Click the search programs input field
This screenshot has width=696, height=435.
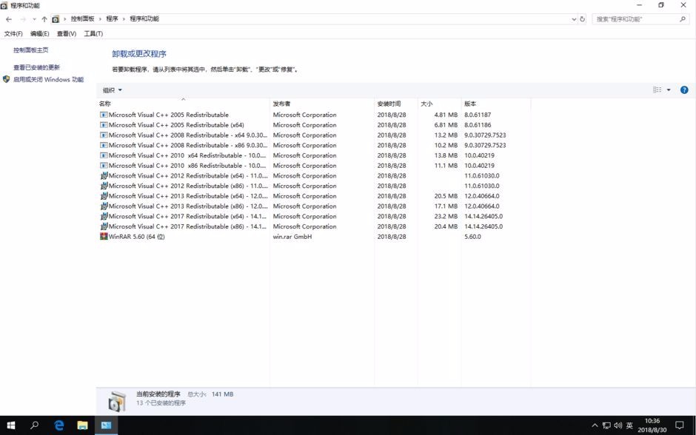tap(635, 19)
